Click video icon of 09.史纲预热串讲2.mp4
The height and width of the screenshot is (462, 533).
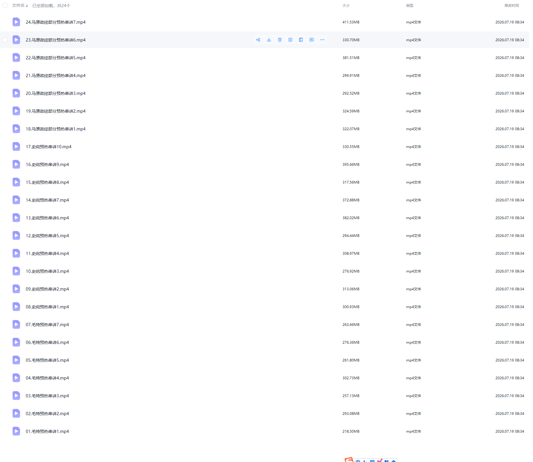tap(16, 289)
